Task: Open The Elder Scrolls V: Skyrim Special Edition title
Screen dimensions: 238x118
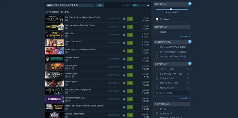Action: pyautogui.click(x=83, y=17)
